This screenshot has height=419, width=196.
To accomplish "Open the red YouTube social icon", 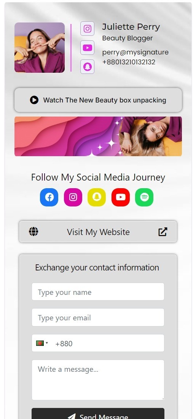I will [120, 197].
